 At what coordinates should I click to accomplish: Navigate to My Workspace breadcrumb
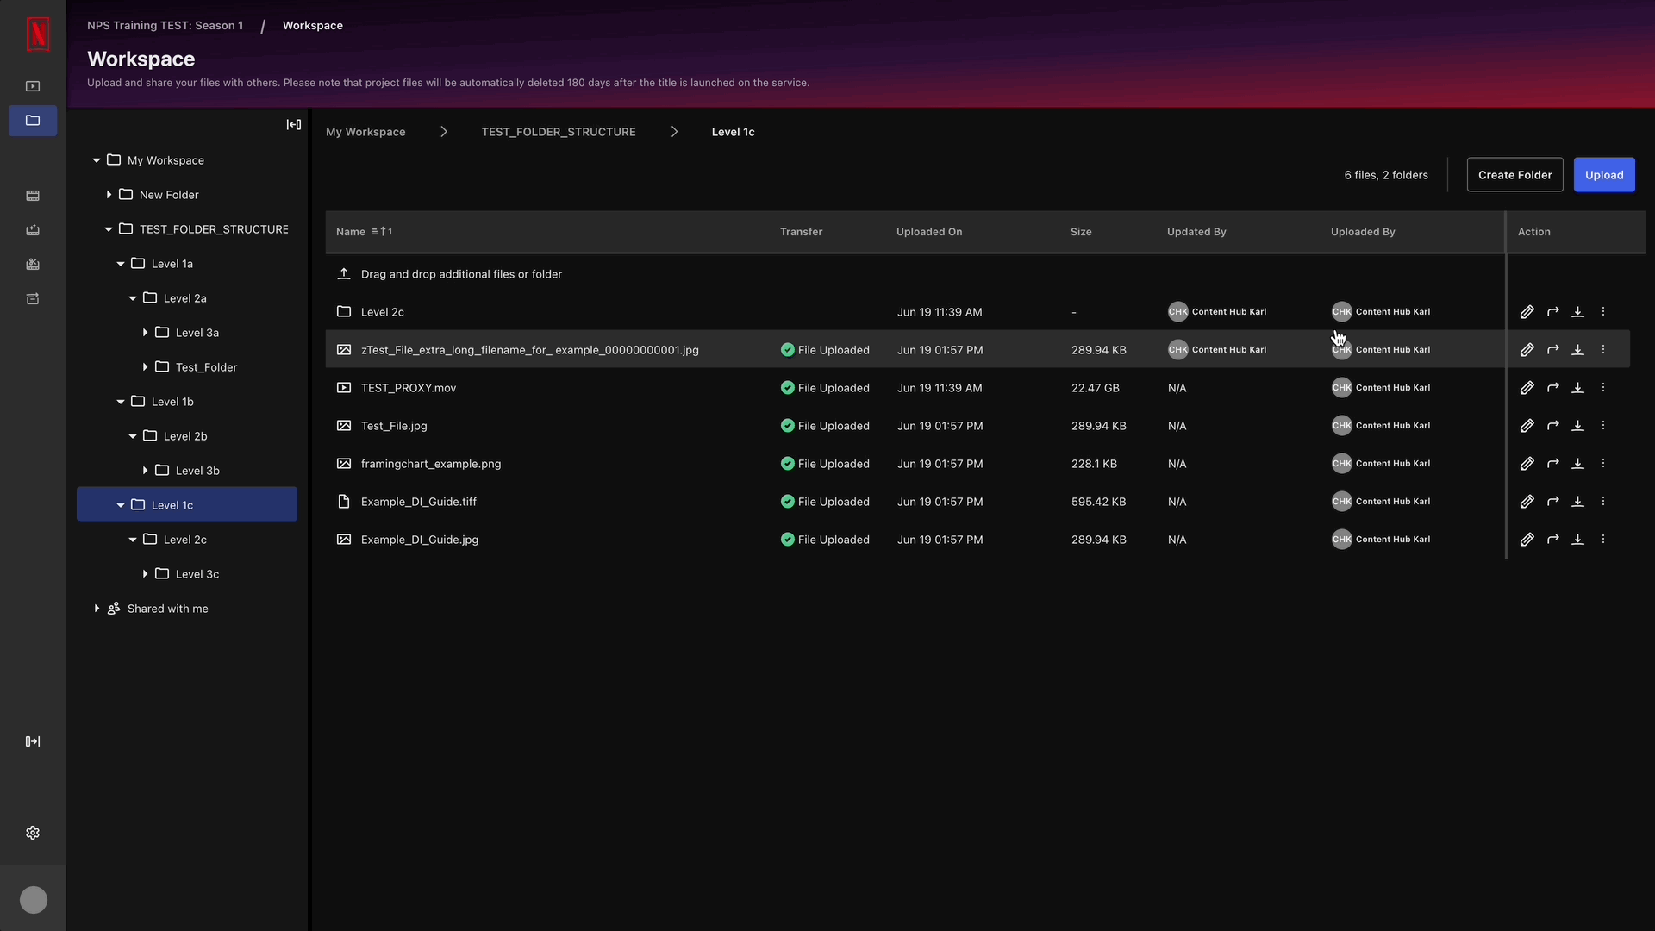(365, 132)
